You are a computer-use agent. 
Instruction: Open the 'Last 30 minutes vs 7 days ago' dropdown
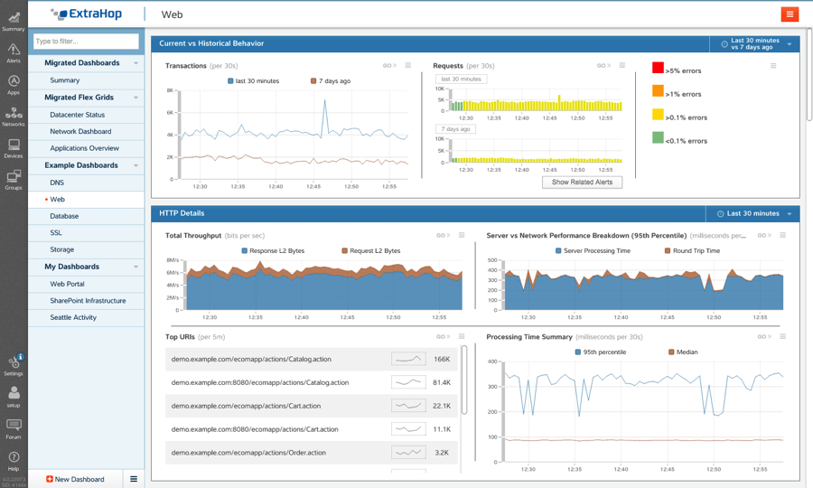(755, 43)
